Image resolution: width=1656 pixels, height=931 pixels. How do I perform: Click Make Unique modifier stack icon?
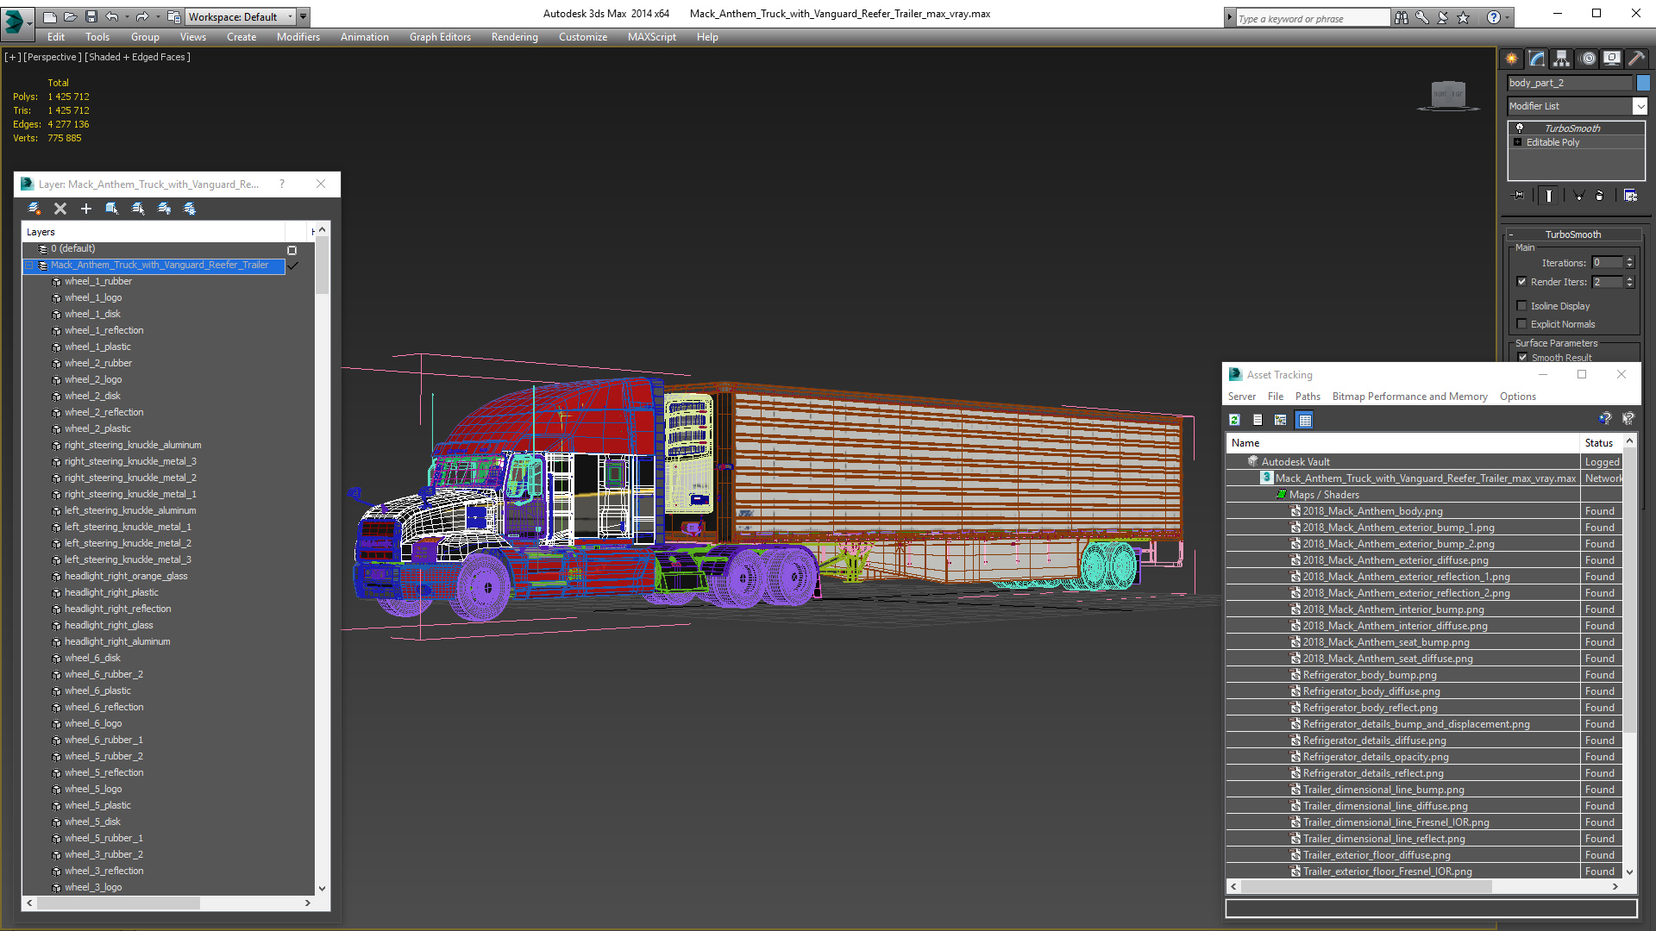coord(1578,196)
